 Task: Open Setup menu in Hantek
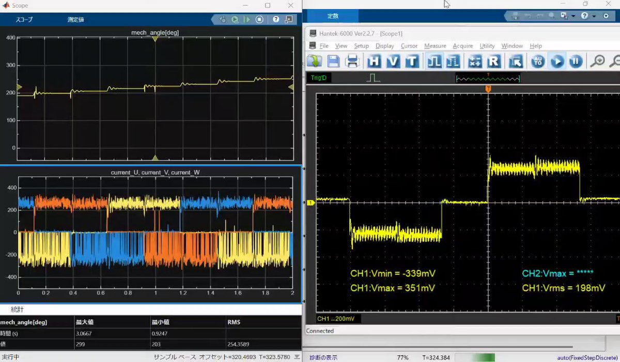pos(361,46)
